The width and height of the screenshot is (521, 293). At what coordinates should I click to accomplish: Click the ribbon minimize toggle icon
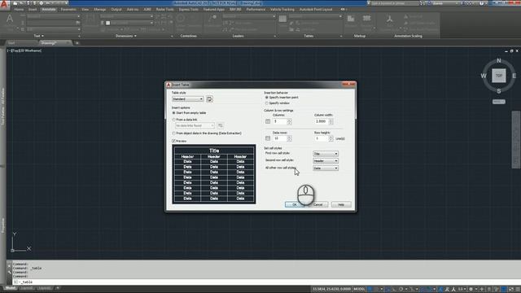(x=343, y=9)
